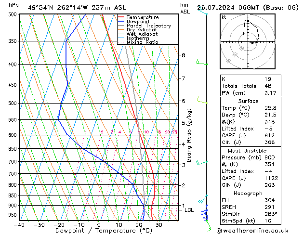Click the StmDir value "283°"
The width and height of the screenshot is (303, 234).
pos(271,214)
